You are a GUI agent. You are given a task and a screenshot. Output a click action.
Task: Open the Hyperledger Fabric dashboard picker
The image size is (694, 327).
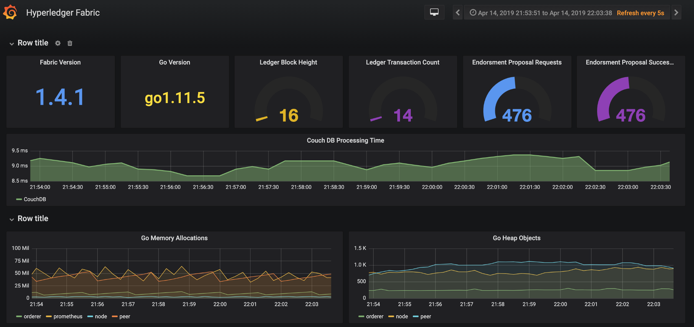click(63, 12)
